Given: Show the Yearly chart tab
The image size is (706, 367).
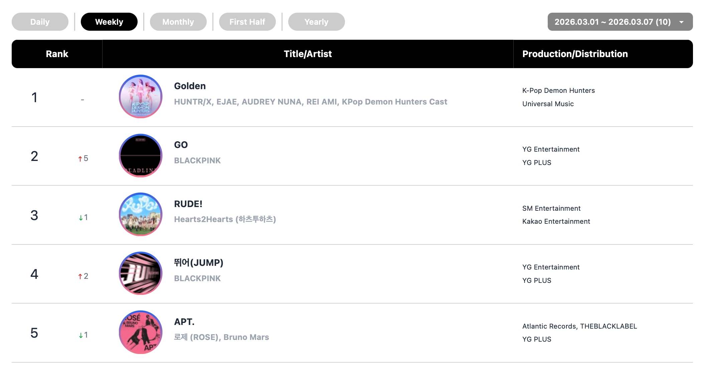Looking at the screenshot, I should (316, 22).
